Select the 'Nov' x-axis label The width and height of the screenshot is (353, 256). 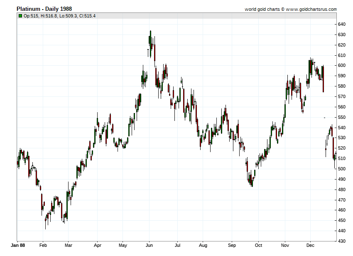[x=285, y=245]
